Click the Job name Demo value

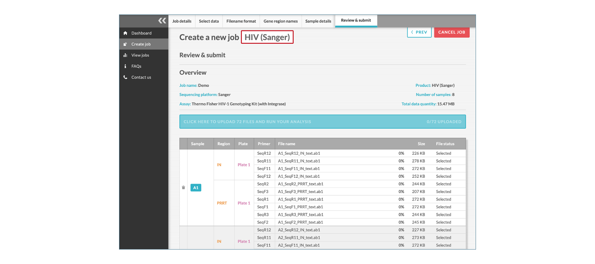click(204, 85)
